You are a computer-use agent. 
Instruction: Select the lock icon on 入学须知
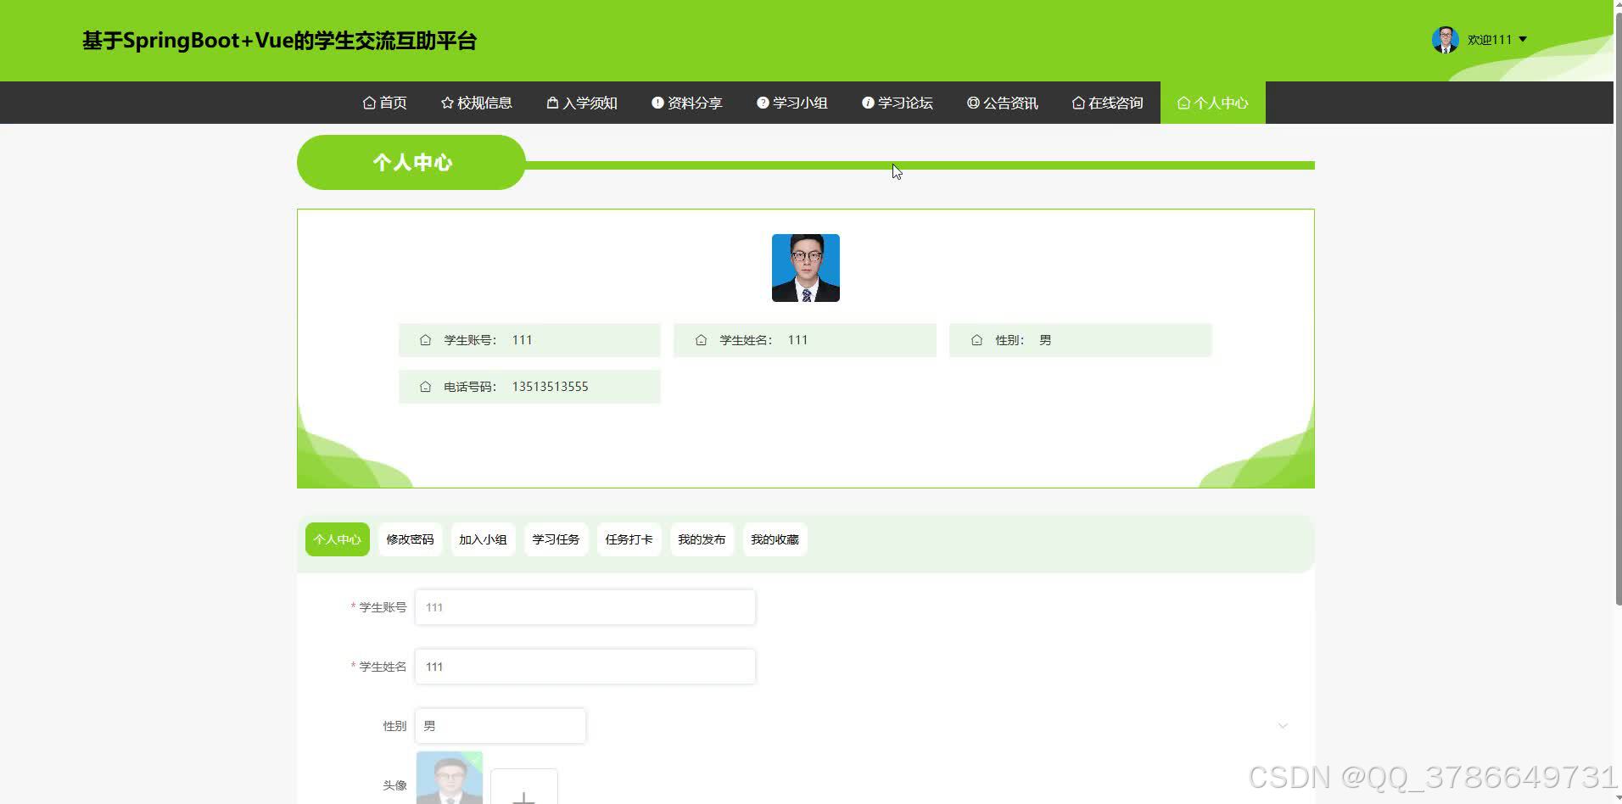(553, 103)
